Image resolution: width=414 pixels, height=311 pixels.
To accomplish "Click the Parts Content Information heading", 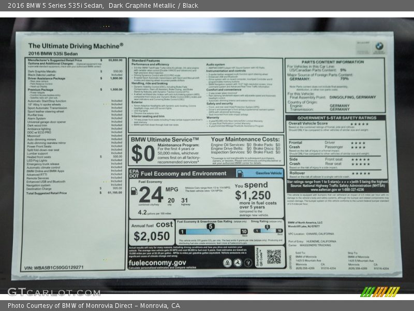I will coord(340,62).
